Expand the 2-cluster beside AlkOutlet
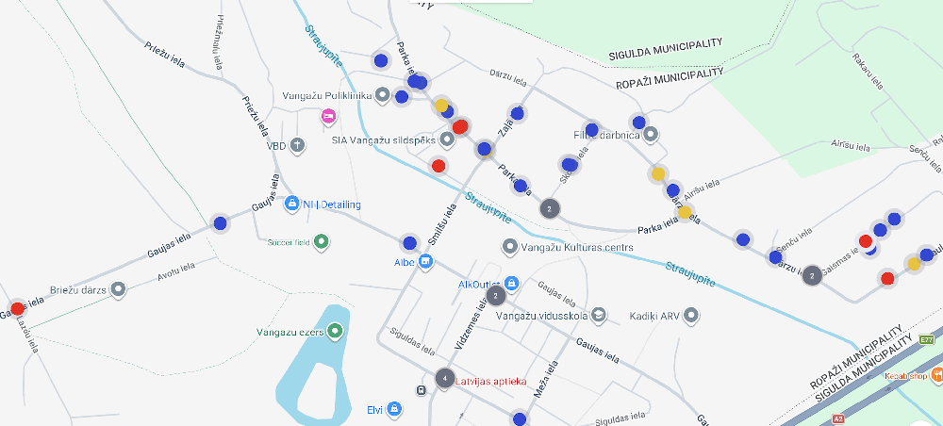This screenshot has width=943, height=426. pyautogui.click(x=496, y=296)
